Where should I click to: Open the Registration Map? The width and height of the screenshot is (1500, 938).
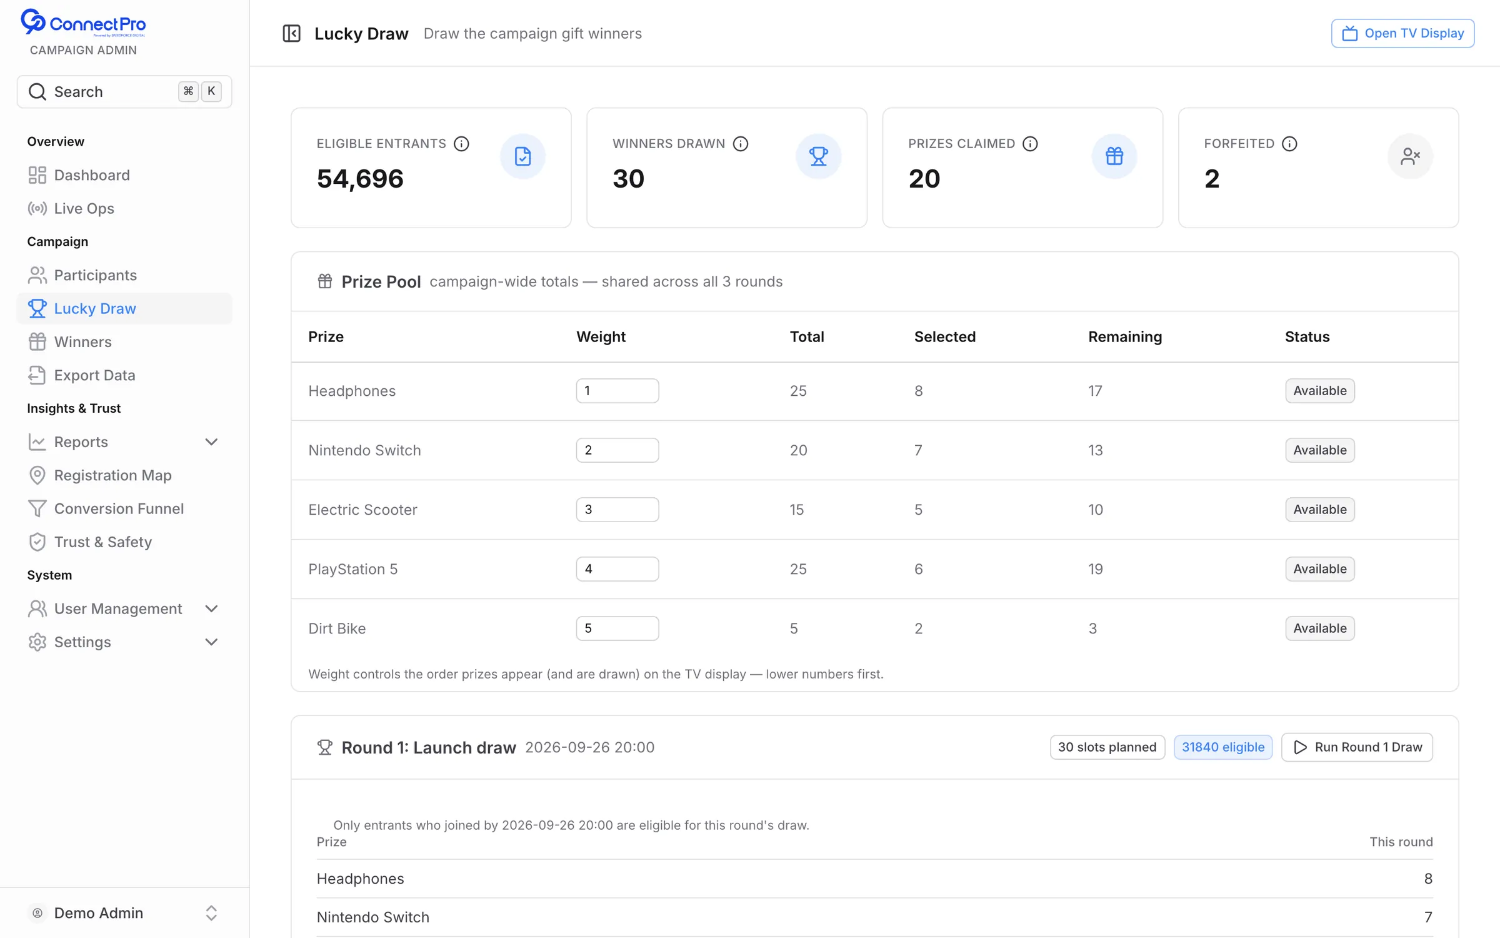[x=124, y=475]
